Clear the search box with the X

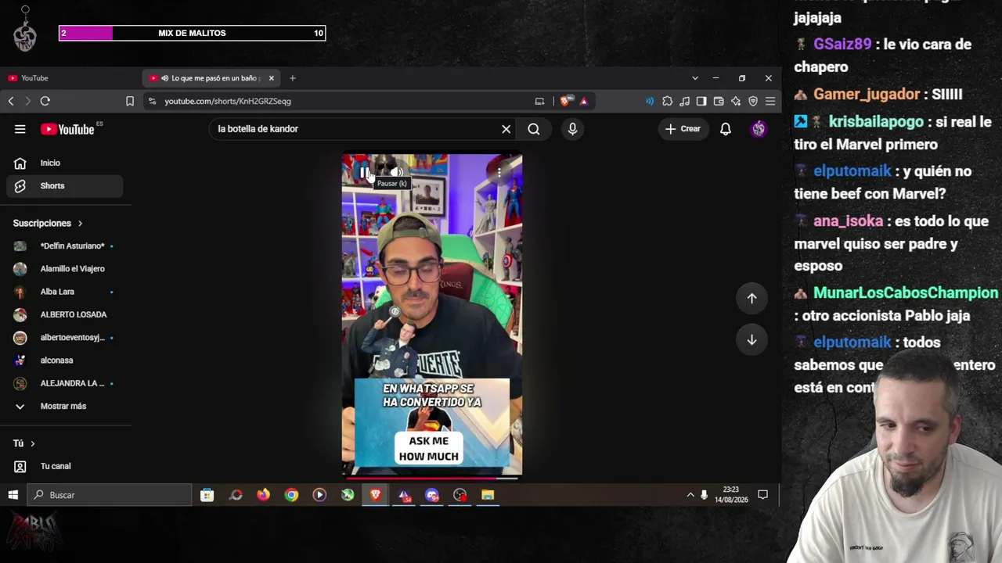coord(506,129)
